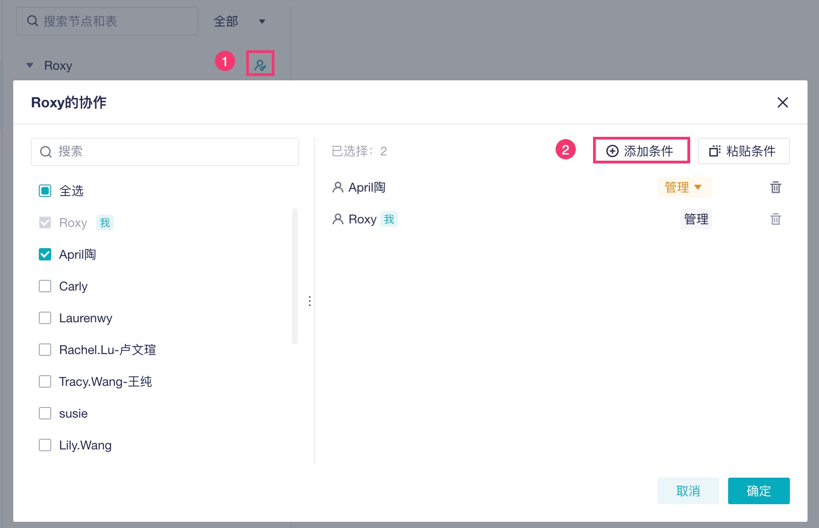Click the collaborator list scrollbar
The height and width of the screenshot is (528, 819).
click(295, 276)
